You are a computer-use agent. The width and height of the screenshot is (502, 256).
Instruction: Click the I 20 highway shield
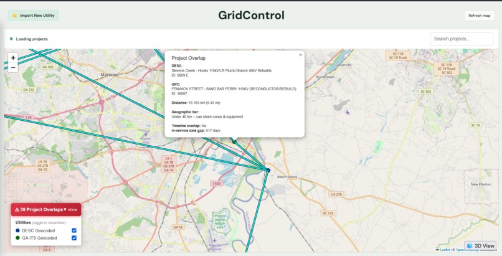[x=29, y=118]
